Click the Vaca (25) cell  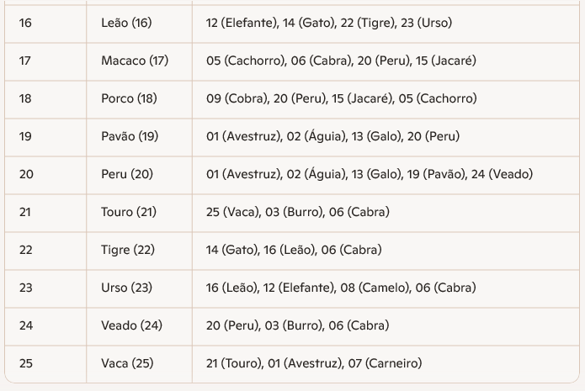tap(126, 363)
